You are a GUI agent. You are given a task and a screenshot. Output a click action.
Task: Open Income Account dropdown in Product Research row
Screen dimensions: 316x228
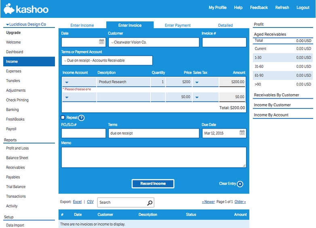[x=67, y=82]
